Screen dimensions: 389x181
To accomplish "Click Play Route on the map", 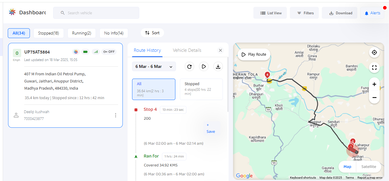I will pos(254,54).
